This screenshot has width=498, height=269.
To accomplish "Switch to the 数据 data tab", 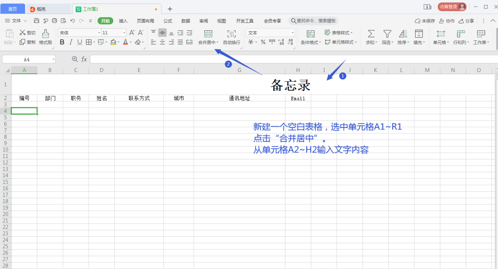I will pos(186,21).
